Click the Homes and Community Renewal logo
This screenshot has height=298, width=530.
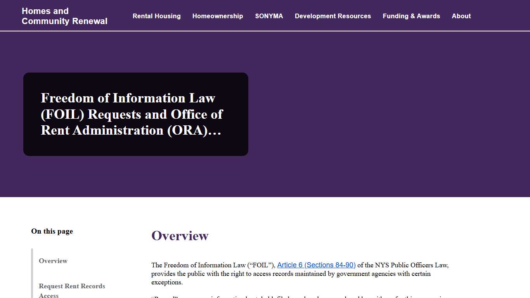click(x=64, y=16)
